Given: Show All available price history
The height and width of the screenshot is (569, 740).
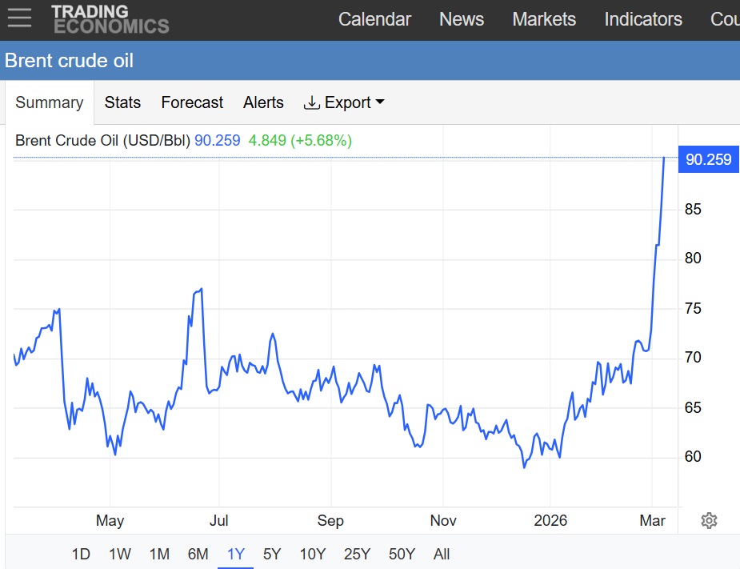Looking at the screenshot, I should [442, 554].
